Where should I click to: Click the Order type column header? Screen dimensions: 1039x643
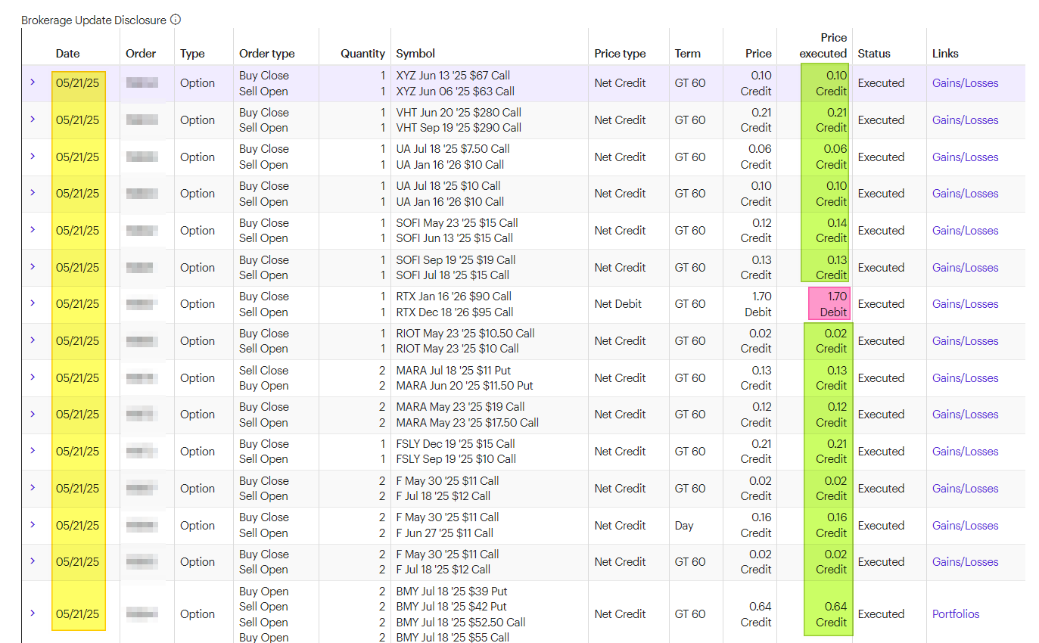pos(266,54)
